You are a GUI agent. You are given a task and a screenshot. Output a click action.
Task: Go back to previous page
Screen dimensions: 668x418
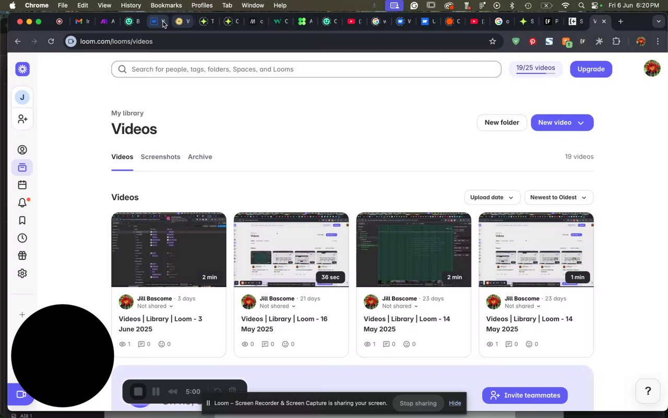pos(18,41)
